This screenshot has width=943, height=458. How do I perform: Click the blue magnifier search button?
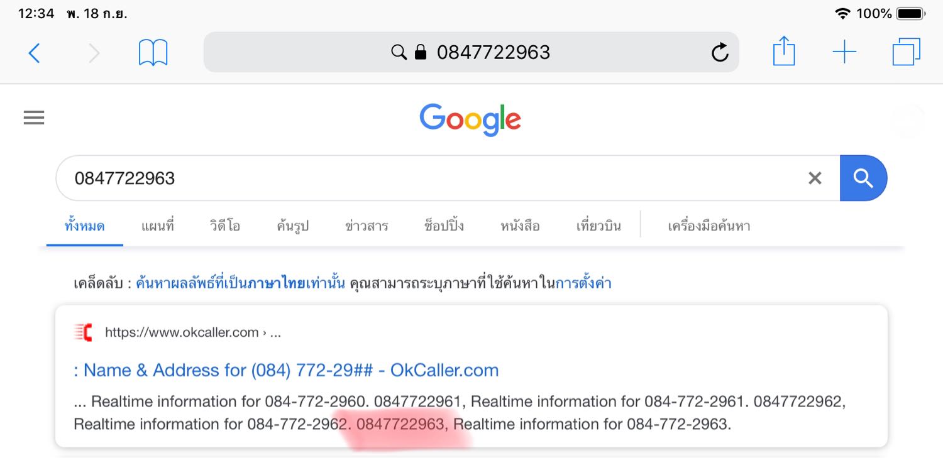click(x=863, y=178)
